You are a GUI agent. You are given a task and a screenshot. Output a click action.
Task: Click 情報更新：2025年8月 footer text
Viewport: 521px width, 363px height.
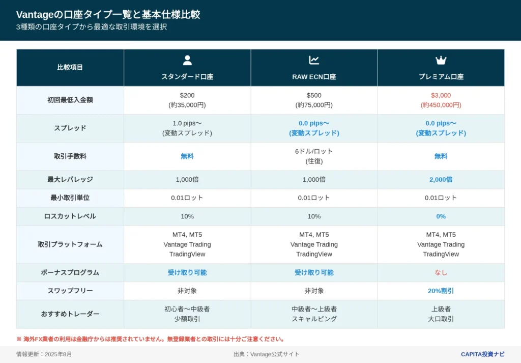[44, 354]
